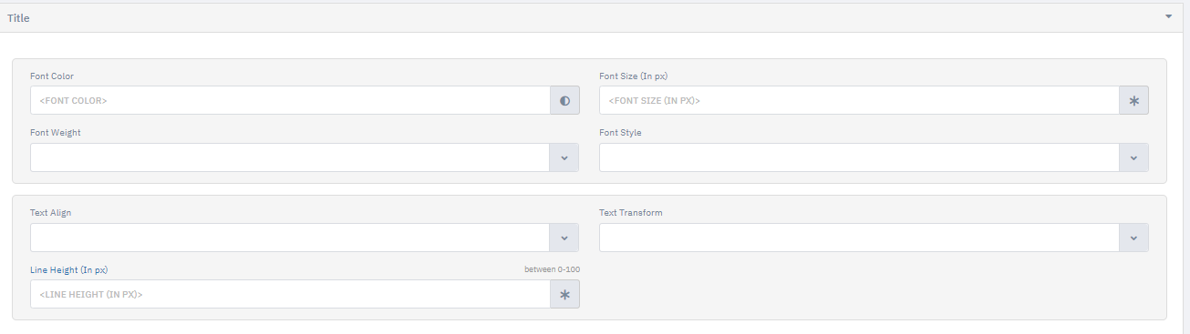Click the Line Height (In px) label
1190x334 pixels.
point(70,270)
